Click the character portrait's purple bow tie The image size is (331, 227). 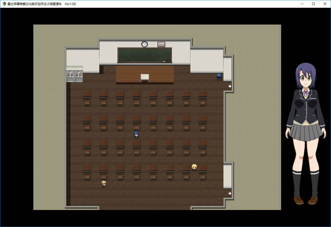pos(305,93)
